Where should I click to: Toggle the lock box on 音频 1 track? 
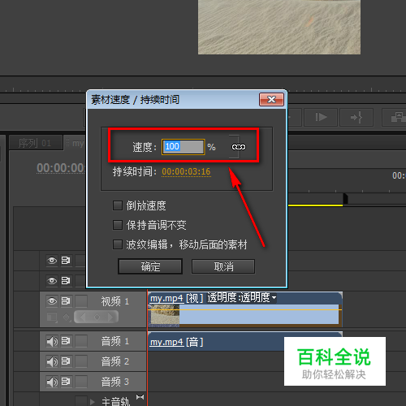[x=81, y=341]
